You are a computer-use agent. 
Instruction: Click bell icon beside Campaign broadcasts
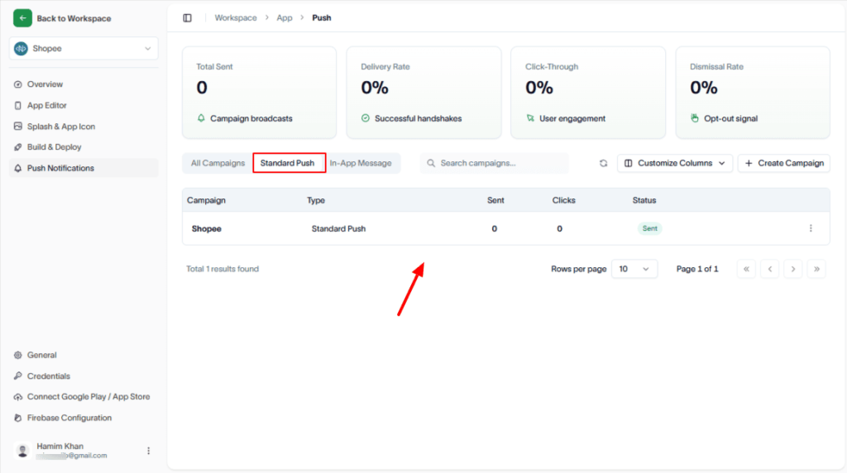tap(201, 117)
